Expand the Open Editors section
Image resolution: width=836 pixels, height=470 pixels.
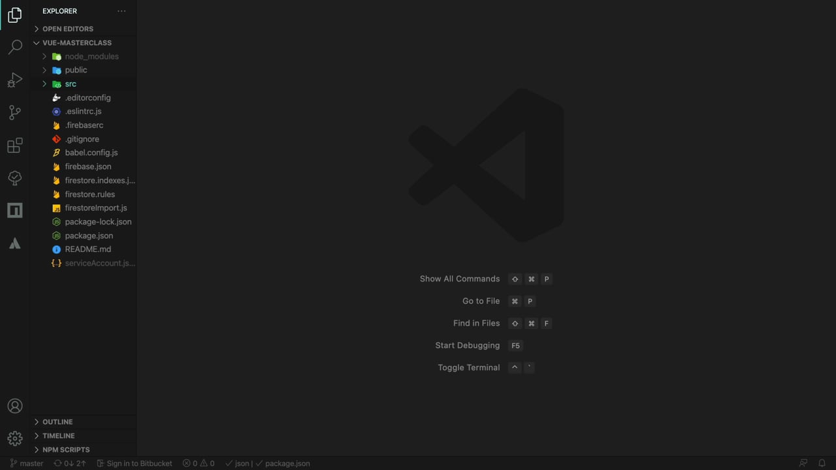click(x=83, y=29)
